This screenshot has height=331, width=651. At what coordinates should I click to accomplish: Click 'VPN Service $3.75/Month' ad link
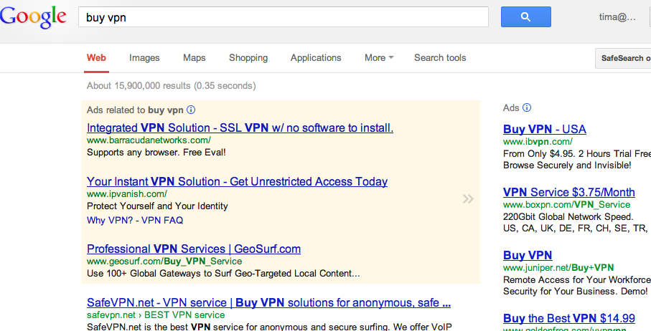click(x=568, y=193)
